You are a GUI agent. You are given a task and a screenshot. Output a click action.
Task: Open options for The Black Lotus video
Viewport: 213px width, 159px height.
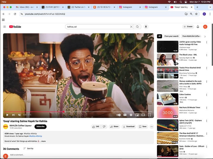(x=206, y=55)
